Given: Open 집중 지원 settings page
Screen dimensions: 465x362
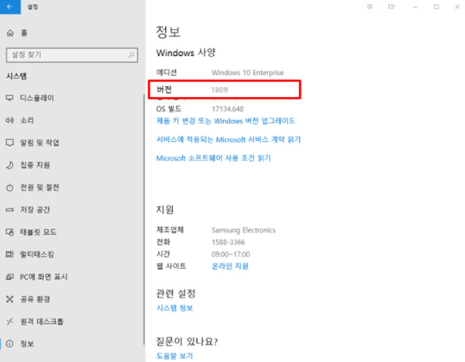Looking at the screenshot, I should point(35,165).
